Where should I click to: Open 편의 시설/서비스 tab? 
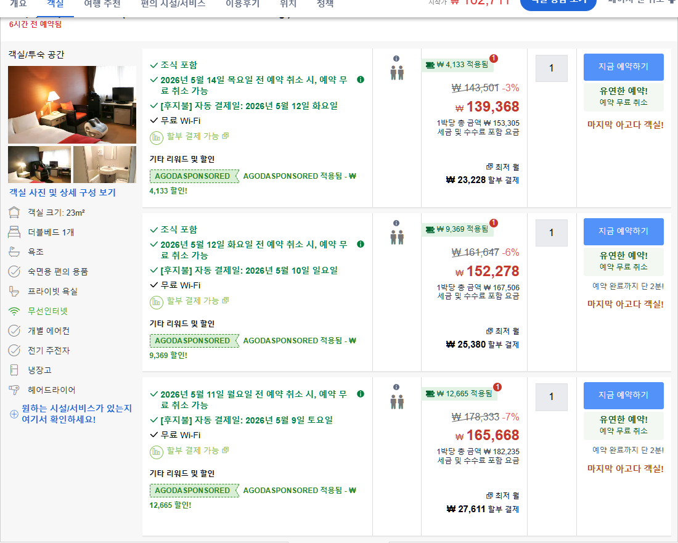click(173, 4)
